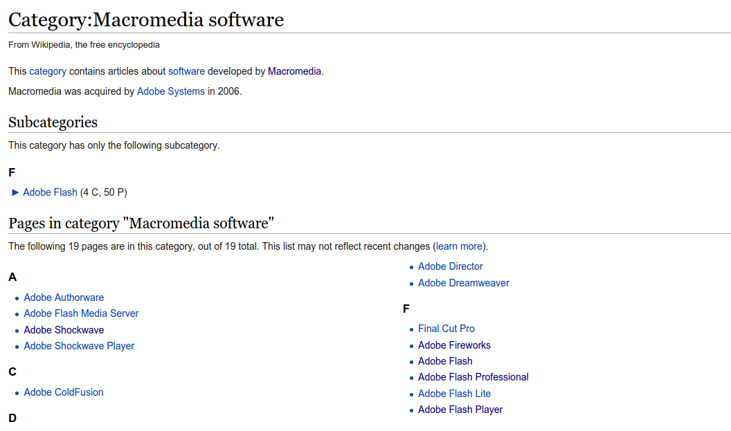Viewport: 731px width, 431px height.
Task: Open the Adobe Systems link
Action: [x=170, y=91]
